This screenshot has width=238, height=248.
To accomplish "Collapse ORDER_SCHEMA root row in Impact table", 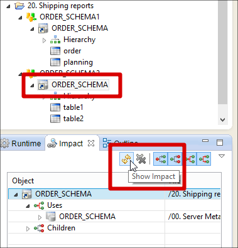I will [16, 195].
